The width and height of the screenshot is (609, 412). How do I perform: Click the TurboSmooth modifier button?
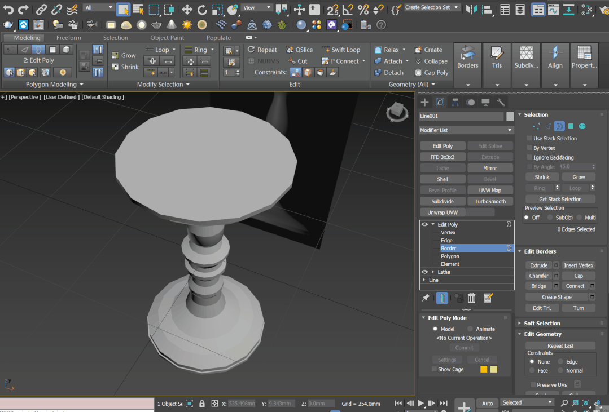tap(490, 201)
